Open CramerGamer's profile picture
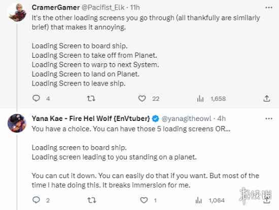 [17, 13]
